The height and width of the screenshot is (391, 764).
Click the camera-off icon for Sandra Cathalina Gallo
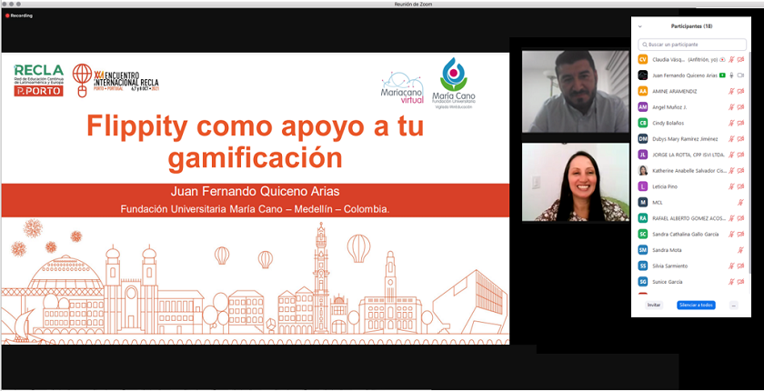pyautogui.click(x=740, y=235)
